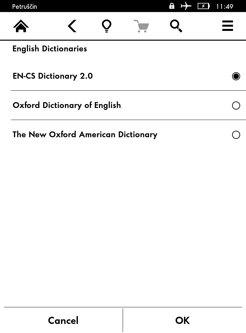Open the Kindle Store cart icon

pyautogui.click(x=141, y=26)
